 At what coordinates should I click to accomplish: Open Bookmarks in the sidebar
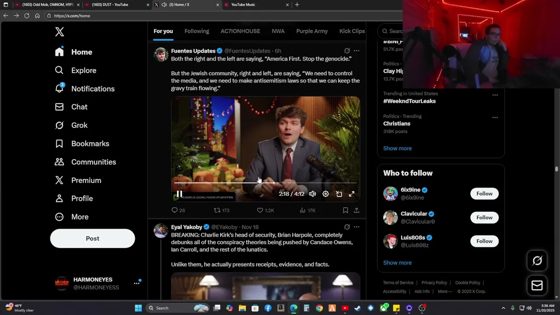[82, 143]
